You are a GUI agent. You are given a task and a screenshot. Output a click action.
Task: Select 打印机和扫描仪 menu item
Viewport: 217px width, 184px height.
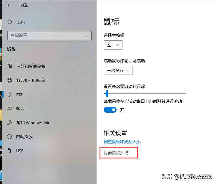click(x=31, y=80)
